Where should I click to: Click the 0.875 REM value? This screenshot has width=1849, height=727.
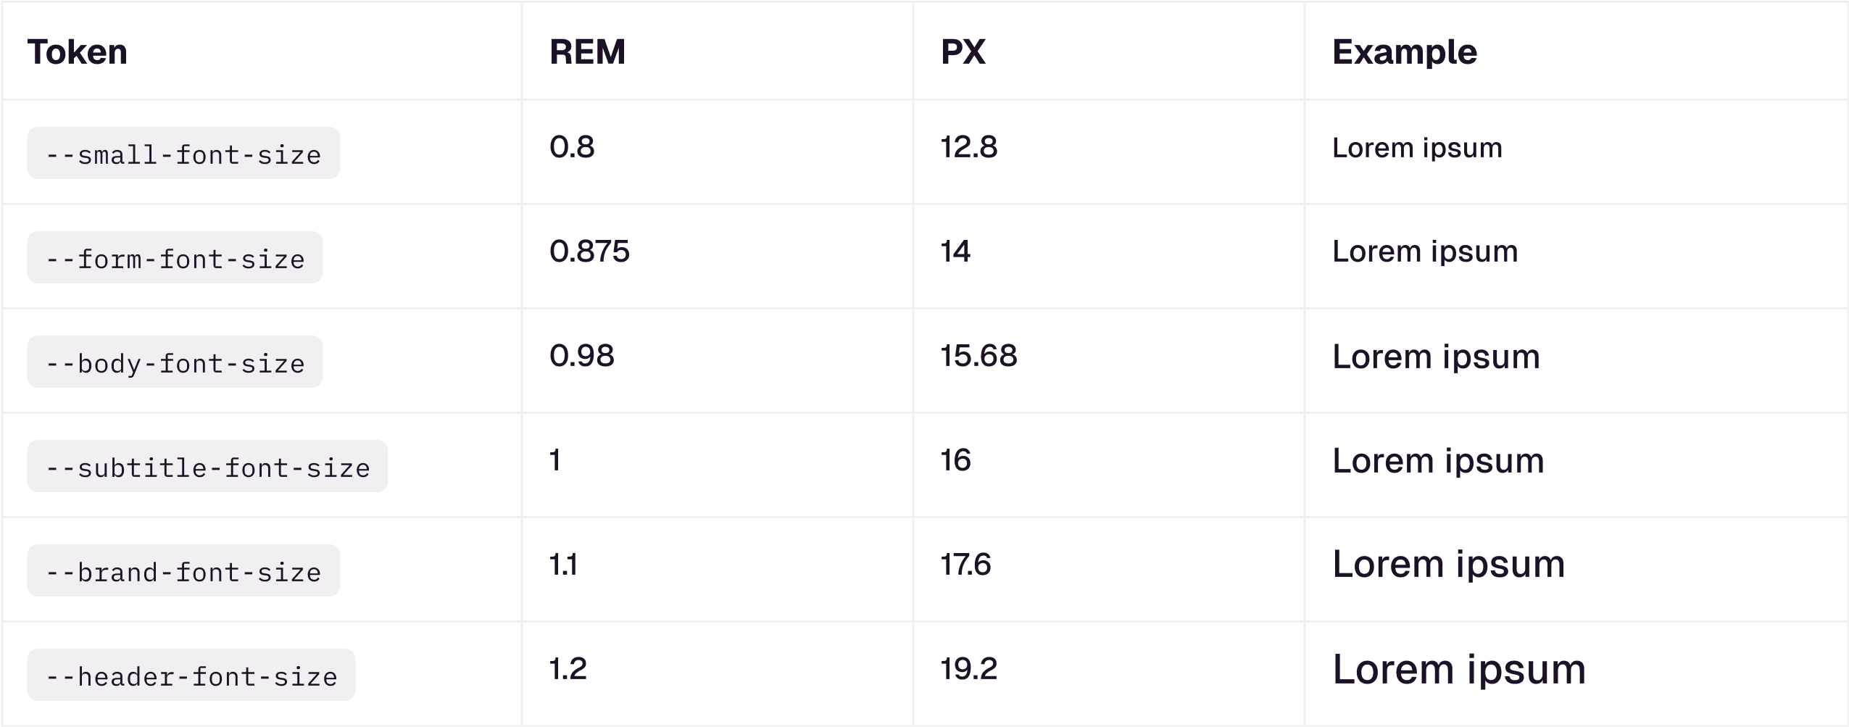click(589, 252)
